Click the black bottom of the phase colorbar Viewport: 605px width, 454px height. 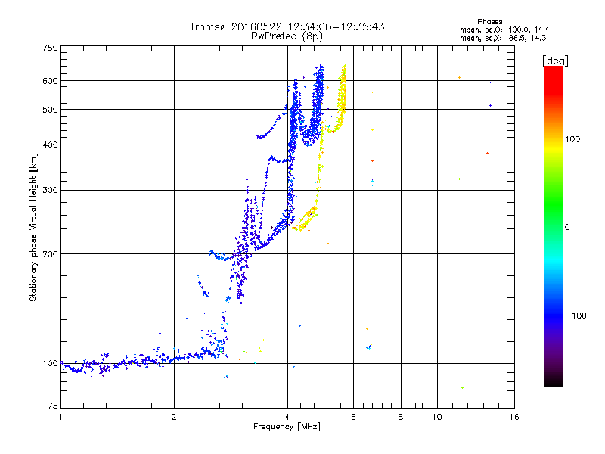(x=554, y=381)
